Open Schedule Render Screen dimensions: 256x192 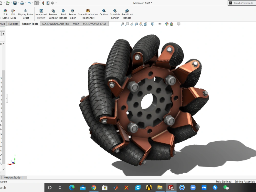pos(115,14)
